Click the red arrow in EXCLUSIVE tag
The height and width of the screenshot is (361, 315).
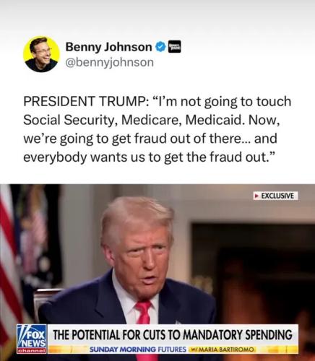pos(256,196)
